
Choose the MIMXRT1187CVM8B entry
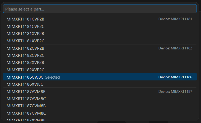26,106
